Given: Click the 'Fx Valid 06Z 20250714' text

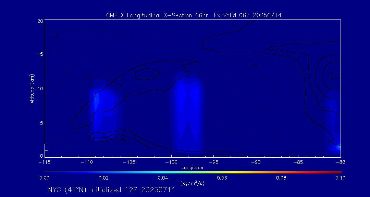Looking at the screenshot, I should coord(248,15).
